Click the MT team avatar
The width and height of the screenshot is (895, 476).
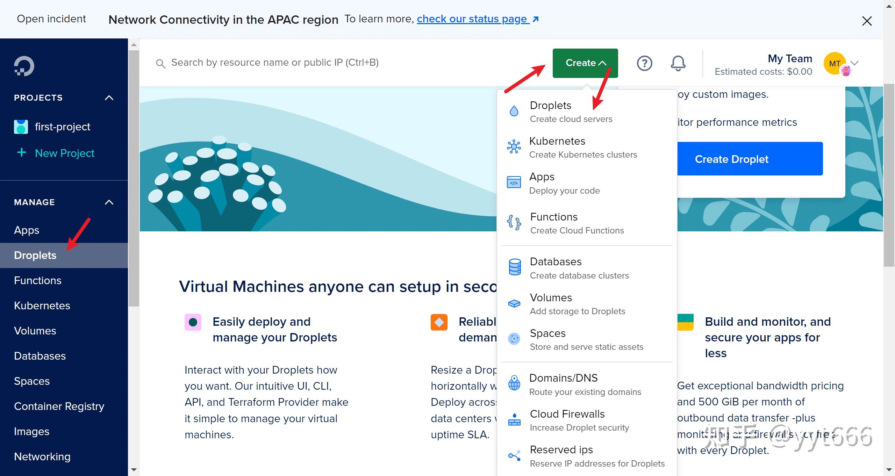(835, 64)
